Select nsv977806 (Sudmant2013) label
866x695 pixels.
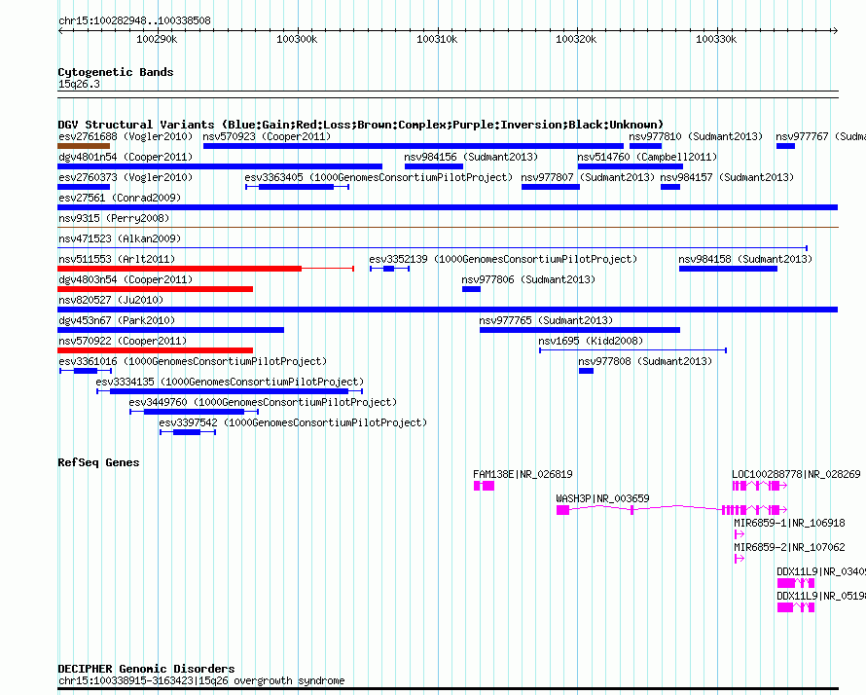coord(528,279)
